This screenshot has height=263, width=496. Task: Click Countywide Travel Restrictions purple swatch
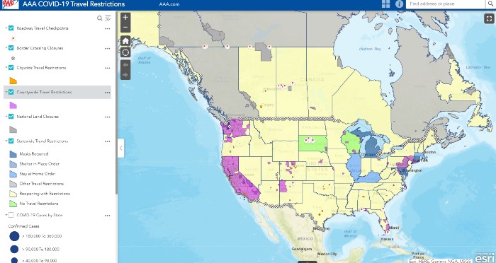(x=13, y=105)
